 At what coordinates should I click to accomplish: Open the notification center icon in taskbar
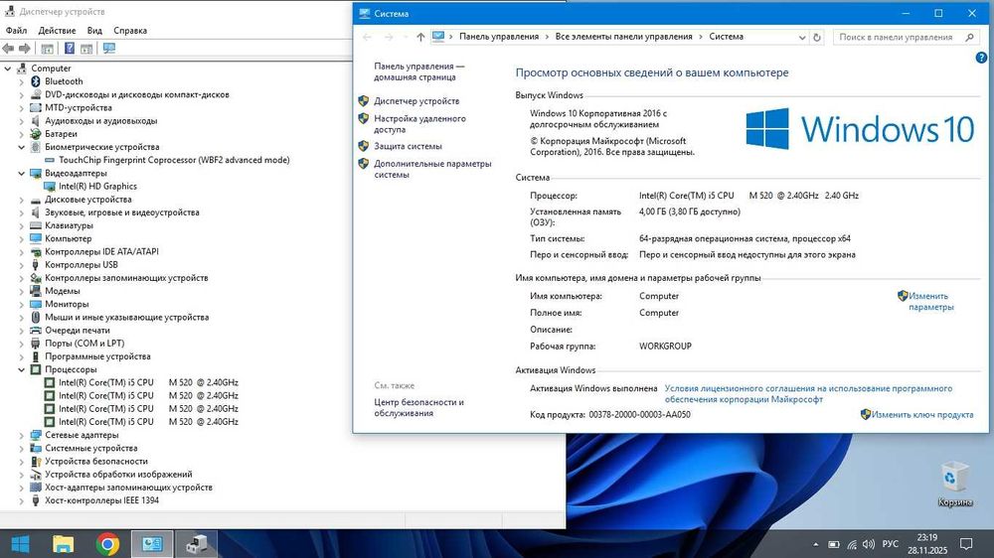click(x=966, y=544)
